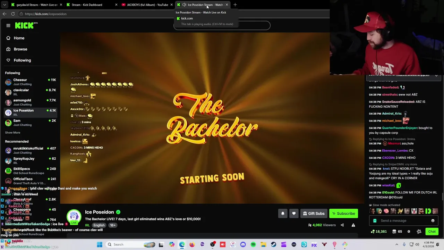444x250 pixels.
Task: Toggle stream notifications bell
Action: pyautogui.click(x=283, y=214)
